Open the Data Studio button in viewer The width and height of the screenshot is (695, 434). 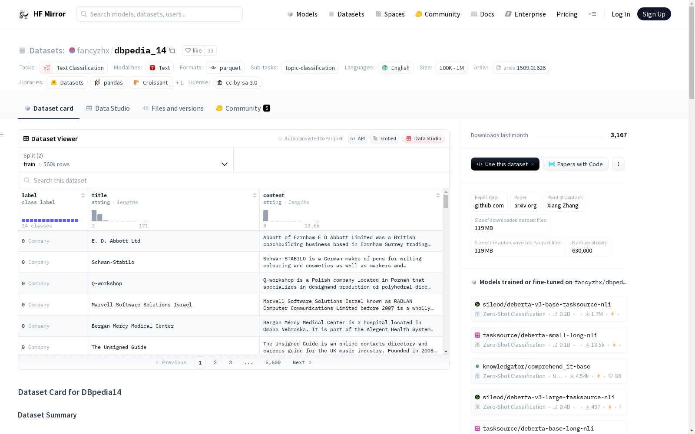point(424,138)
